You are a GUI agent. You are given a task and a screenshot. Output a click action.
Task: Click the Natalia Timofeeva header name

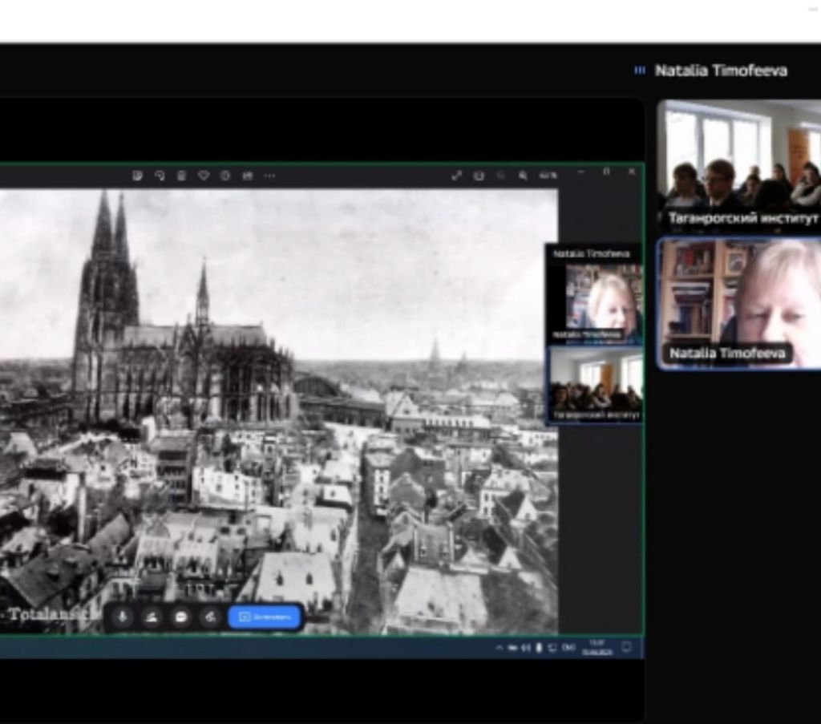click(x=720, y=71)
